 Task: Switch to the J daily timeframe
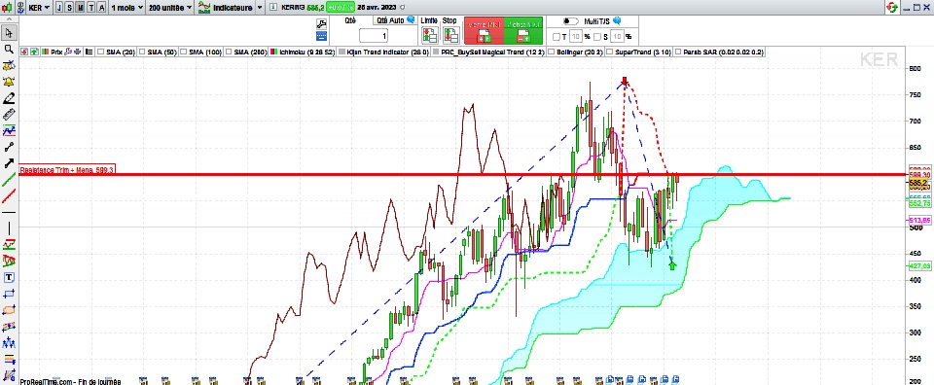coord(59,8)
